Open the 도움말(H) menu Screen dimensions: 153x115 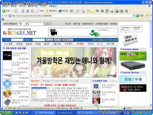click(53, 6)
